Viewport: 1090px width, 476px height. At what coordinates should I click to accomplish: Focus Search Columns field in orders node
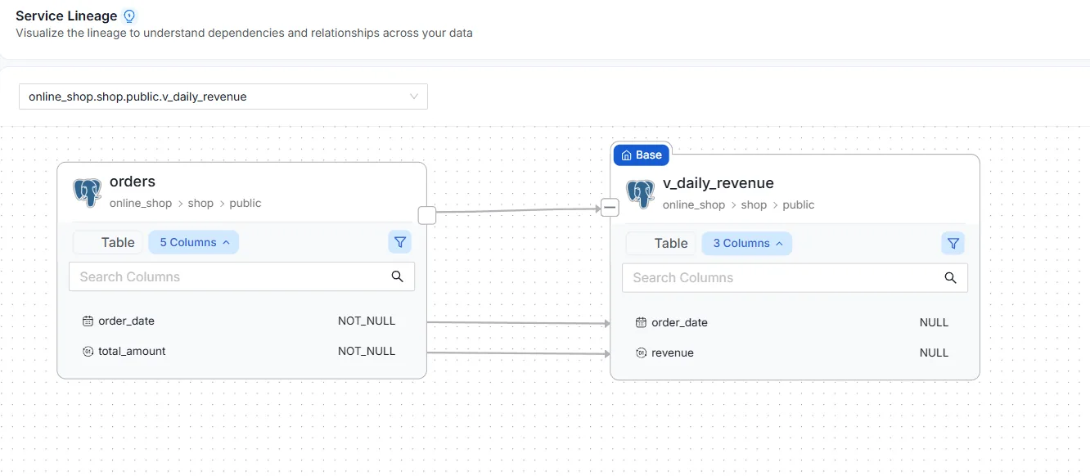click(241, 276)
